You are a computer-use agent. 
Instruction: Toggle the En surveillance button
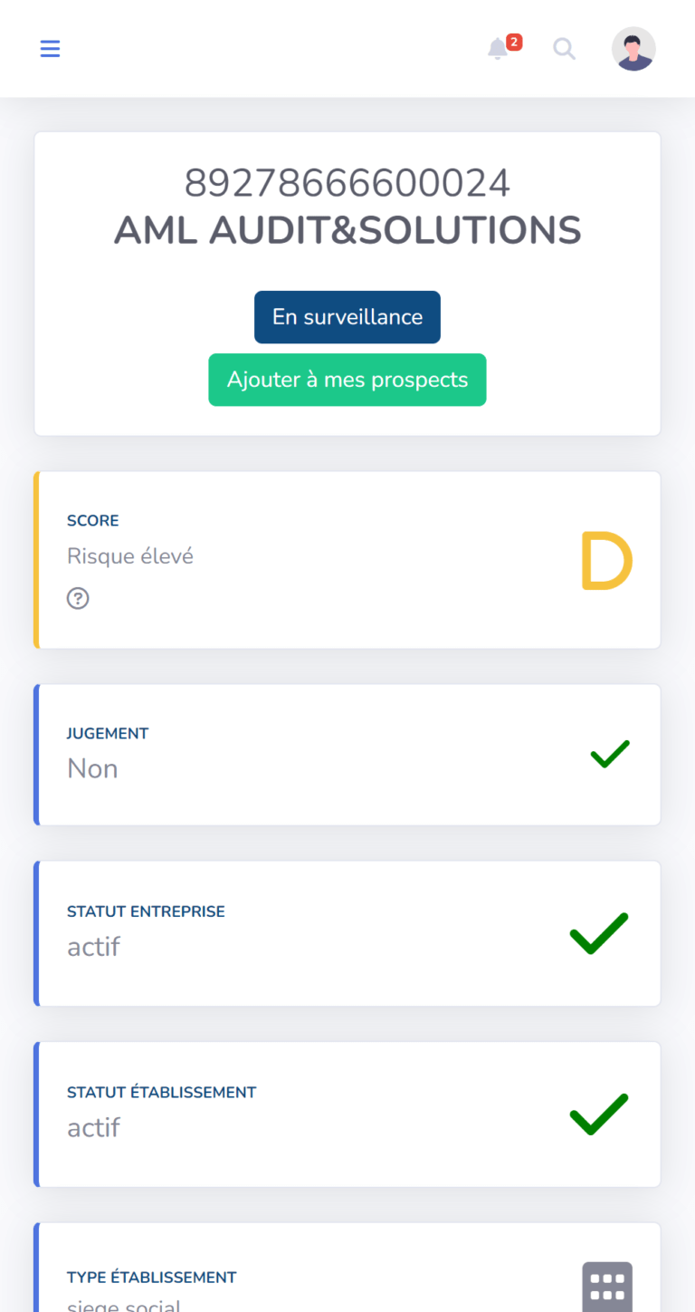(x=347, y=317)
